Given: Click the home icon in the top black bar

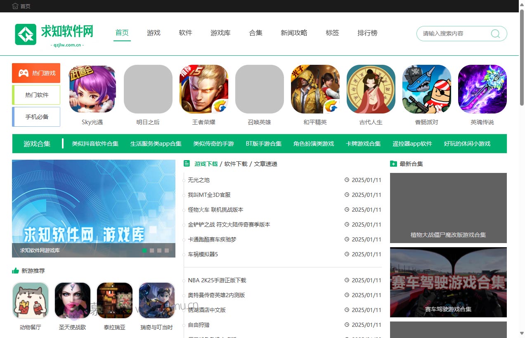Looking at the screenshot, I should 15,6.
